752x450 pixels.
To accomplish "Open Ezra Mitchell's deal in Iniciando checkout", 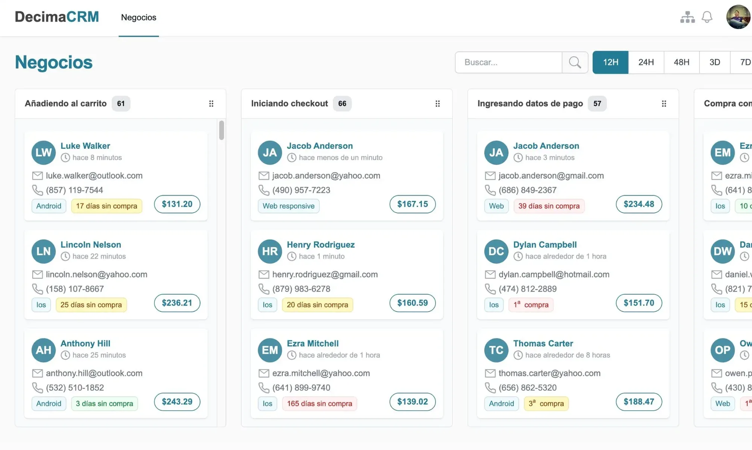I will coord(313,343).
